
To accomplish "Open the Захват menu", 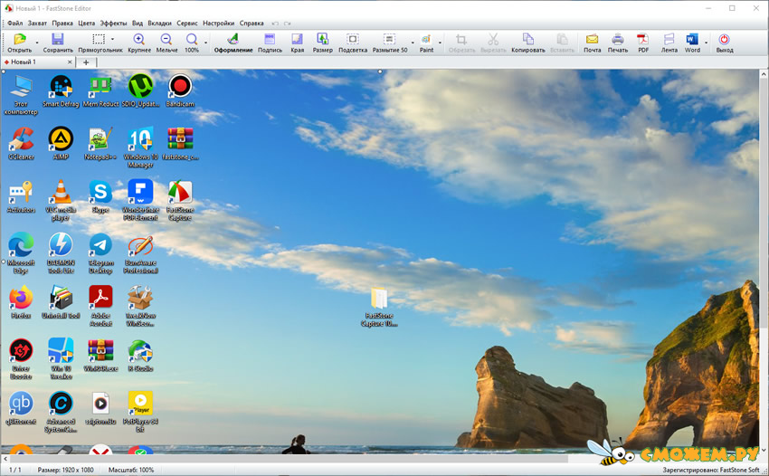I will point(37,23).
